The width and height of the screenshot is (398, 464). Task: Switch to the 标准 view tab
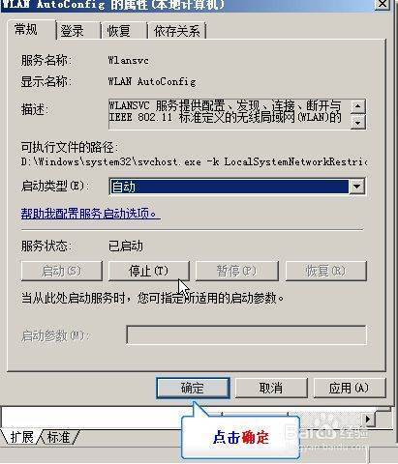[59, 437]
